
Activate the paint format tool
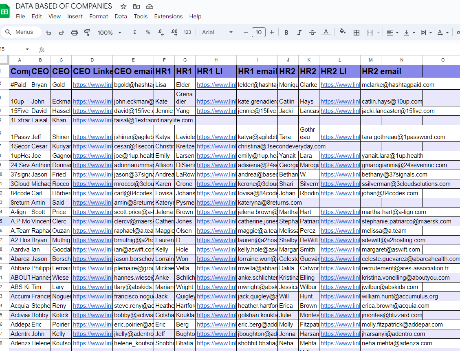click(x=87, y=33)
